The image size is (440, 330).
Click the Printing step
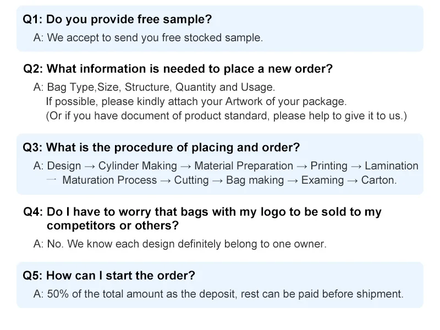tap(329, 166)
